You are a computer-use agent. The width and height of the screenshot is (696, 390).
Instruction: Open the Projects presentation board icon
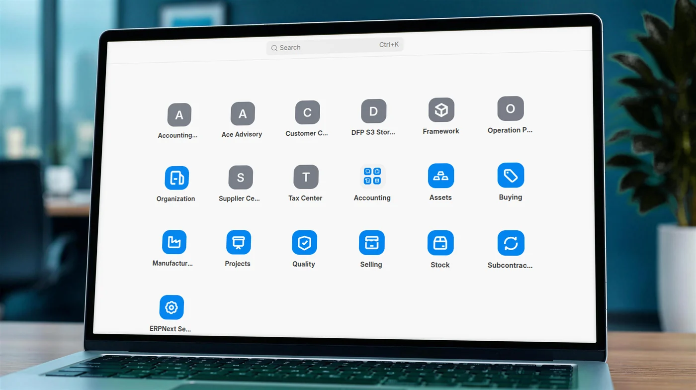coord(238,242)
